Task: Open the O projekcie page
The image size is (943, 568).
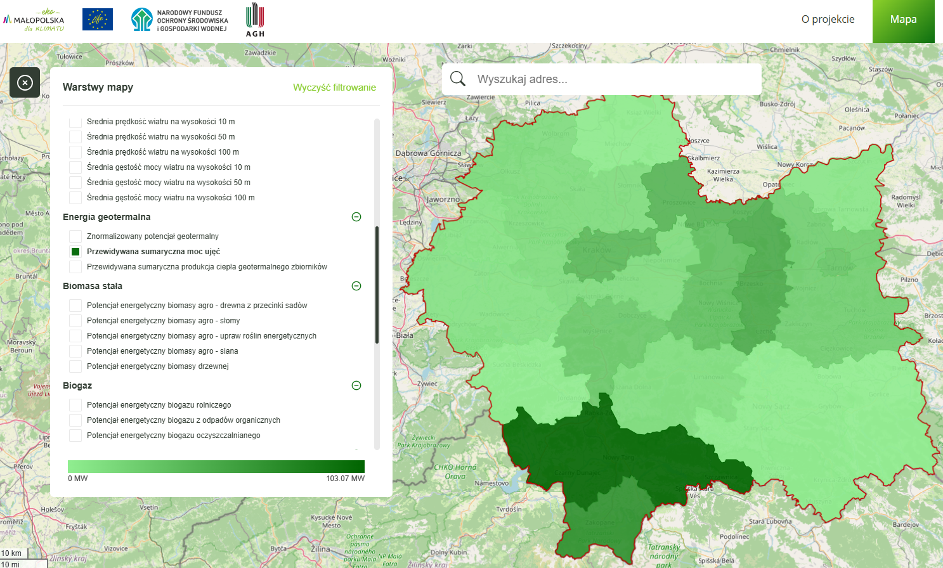Action: [828, 19]
